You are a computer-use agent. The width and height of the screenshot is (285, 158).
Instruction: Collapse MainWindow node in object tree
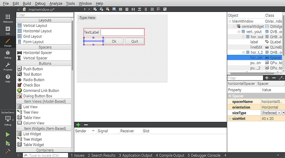[x=230, y=21]
